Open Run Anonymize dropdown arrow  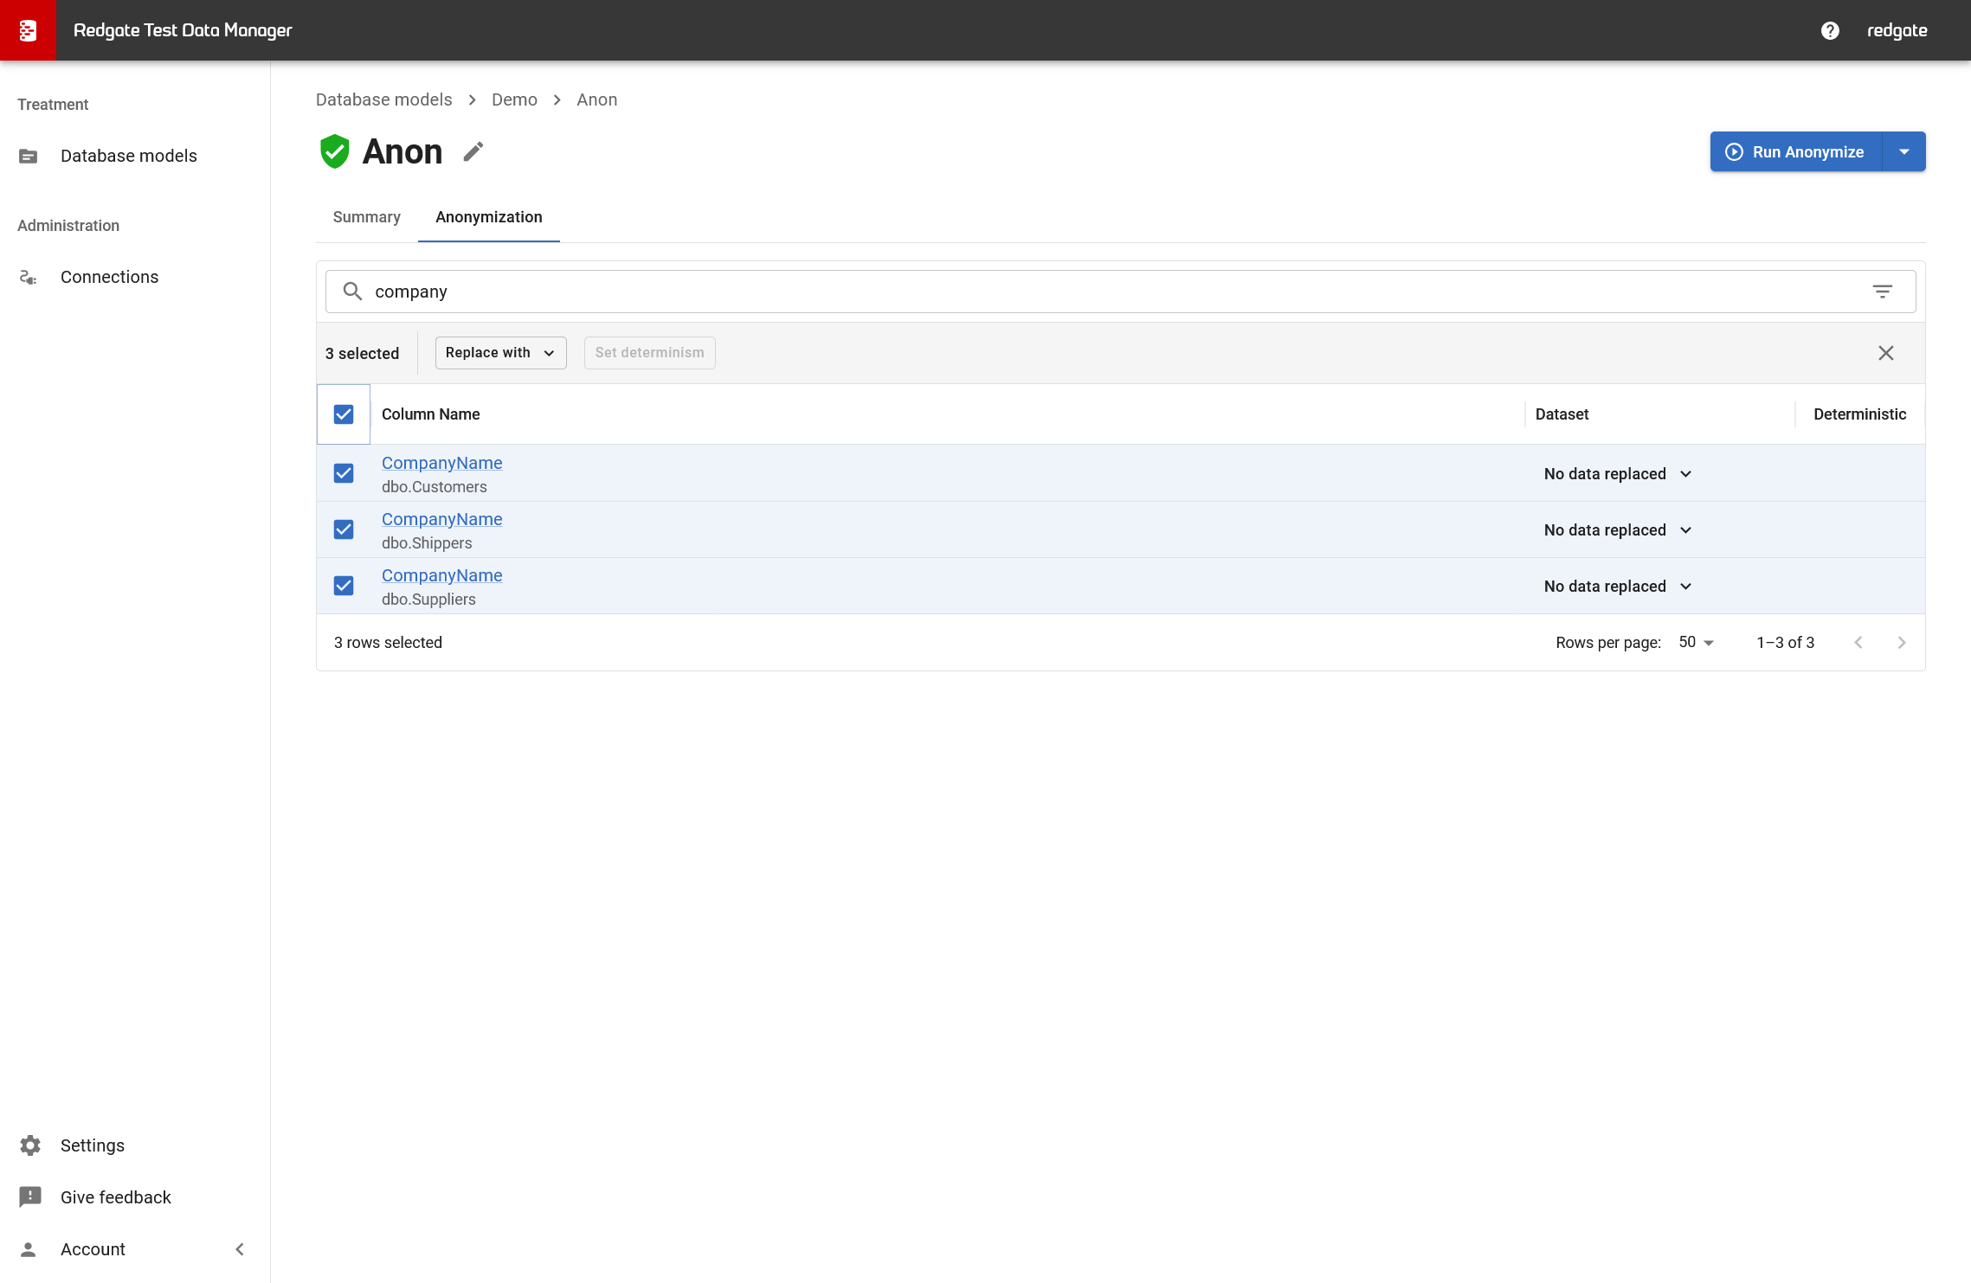[x=1903, y=152]
